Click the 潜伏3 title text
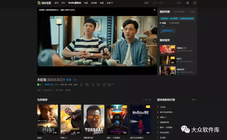 pyautogui.click(x=179, y=59)
